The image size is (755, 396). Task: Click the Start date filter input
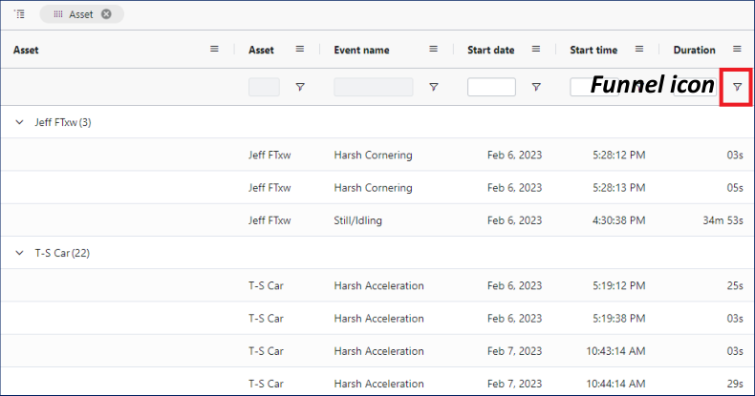[x=491, y=87]
